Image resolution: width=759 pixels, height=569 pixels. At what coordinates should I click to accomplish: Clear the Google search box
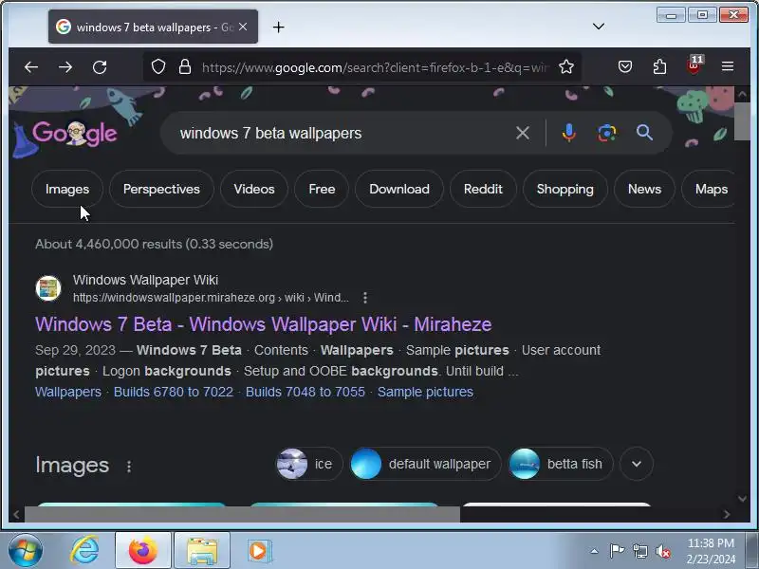click(x=523, y=133)
